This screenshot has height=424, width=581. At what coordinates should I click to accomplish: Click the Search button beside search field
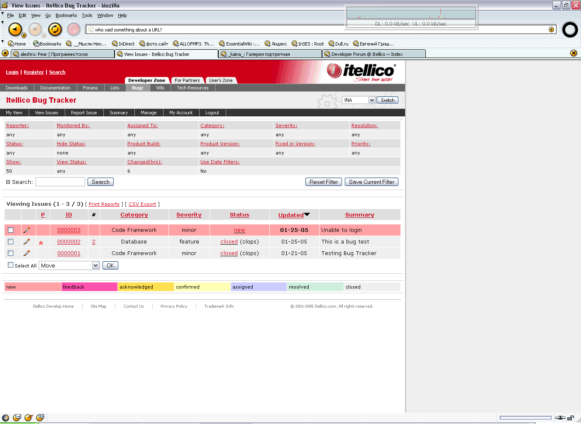pyautogui.click(x=100, y=182)
